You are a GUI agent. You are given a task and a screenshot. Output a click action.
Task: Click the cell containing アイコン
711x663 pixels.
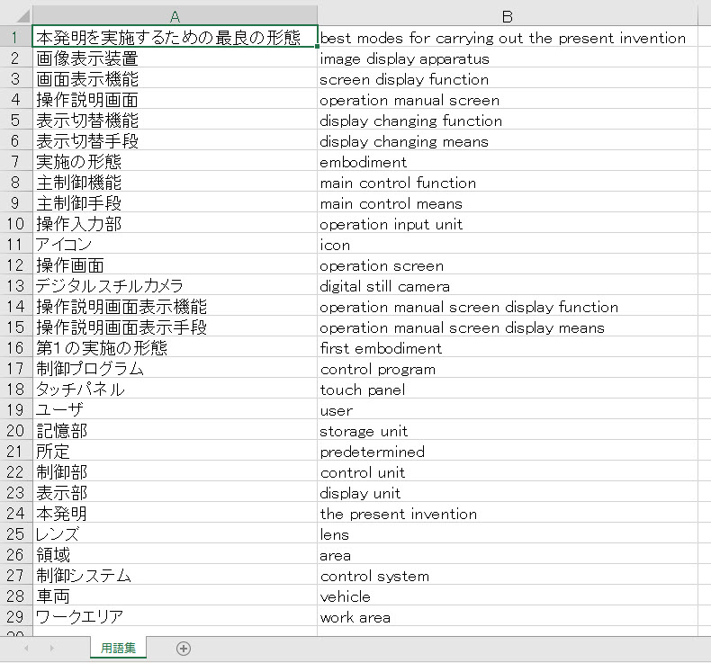(175, 245)
